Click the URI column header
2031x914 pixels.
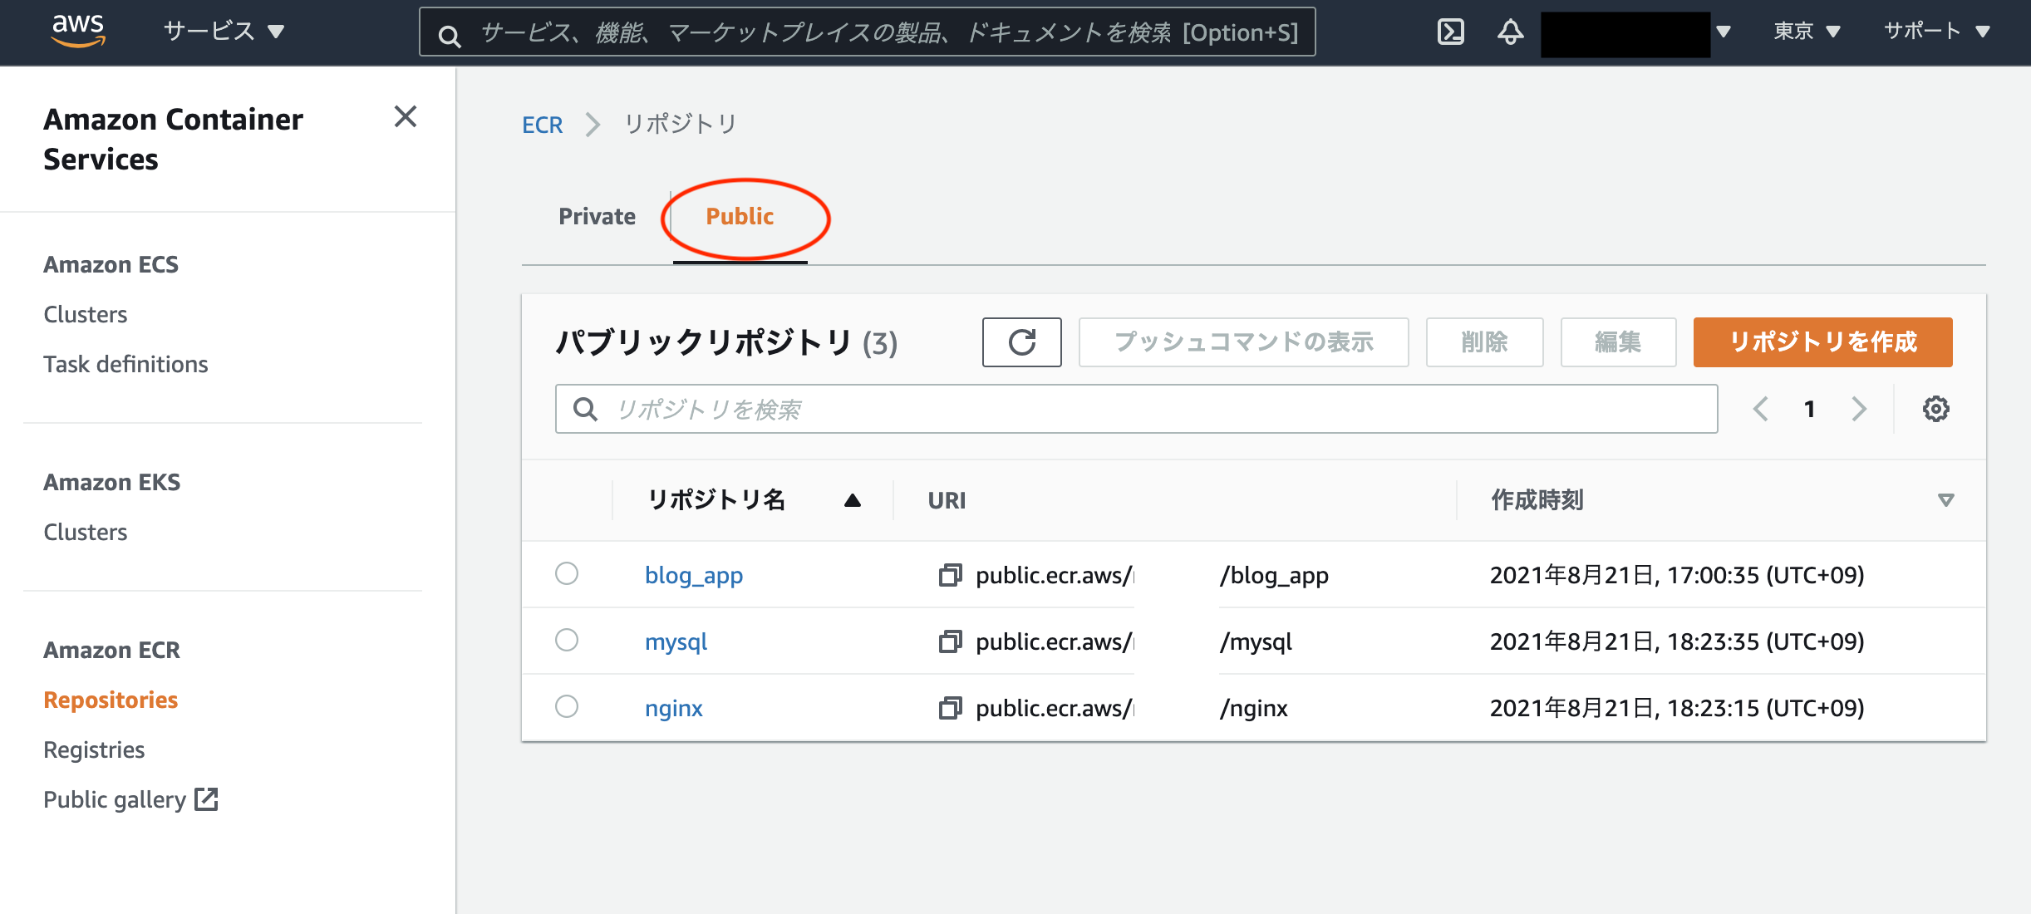click(x=947, y=500)
